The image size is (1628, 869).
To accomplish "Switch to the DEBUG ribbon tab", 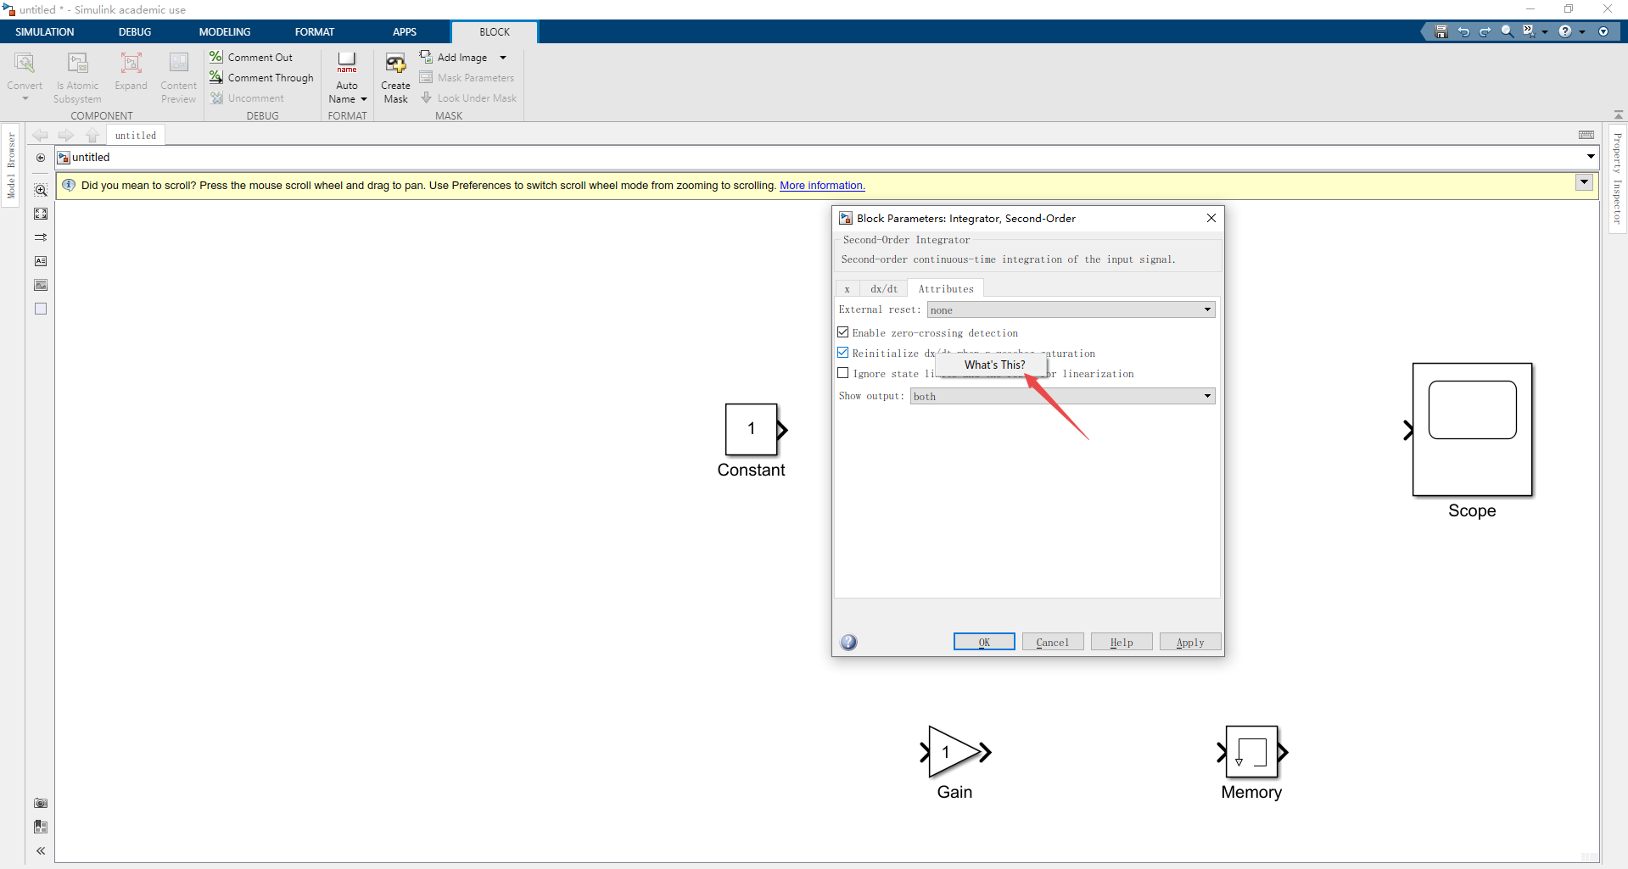I will 135,32.
